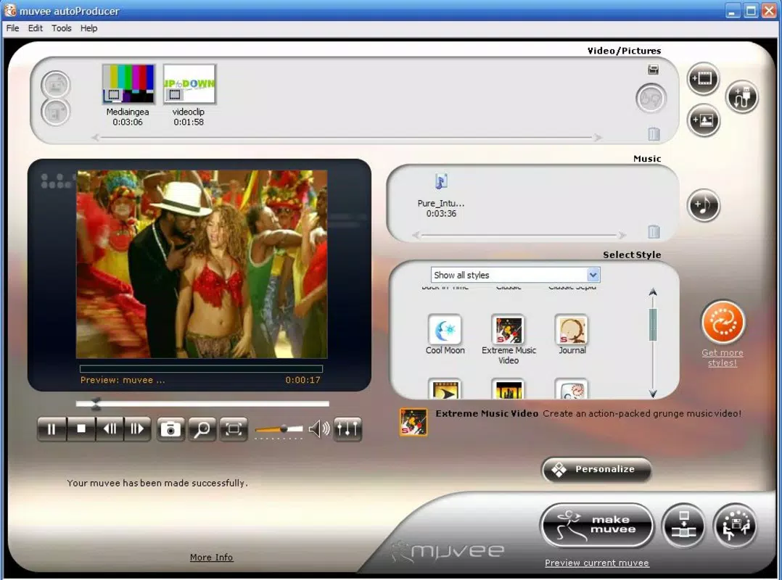Open the audio mixer levels button
The height and width of the screenshot is (580, 782).
347,428
